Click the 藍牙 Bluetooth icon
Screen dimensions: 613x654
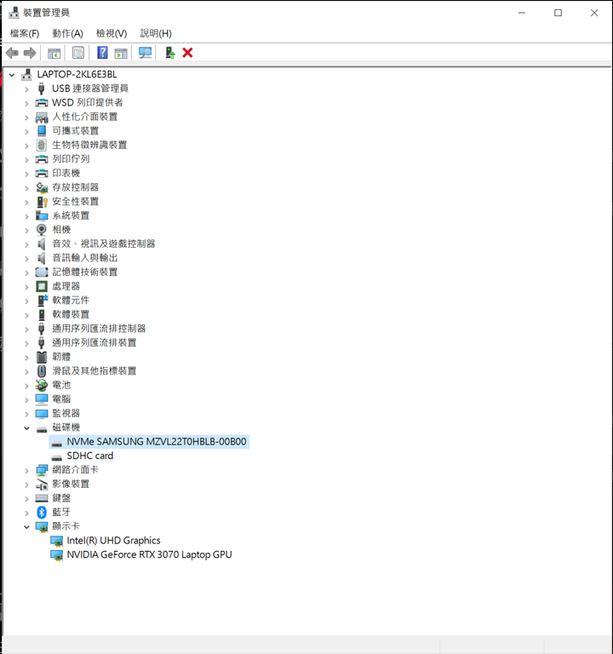coord(42,512)
